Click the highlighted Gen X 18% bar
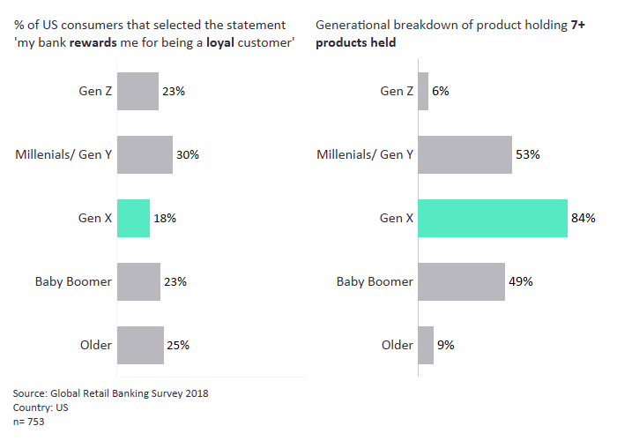The height and width of the screenshot is (441, 617). (133, 218)
